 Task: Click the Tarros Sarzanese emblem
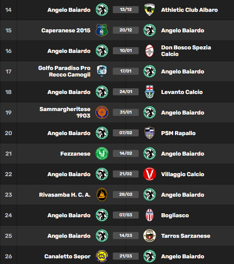tap(150, 236)
